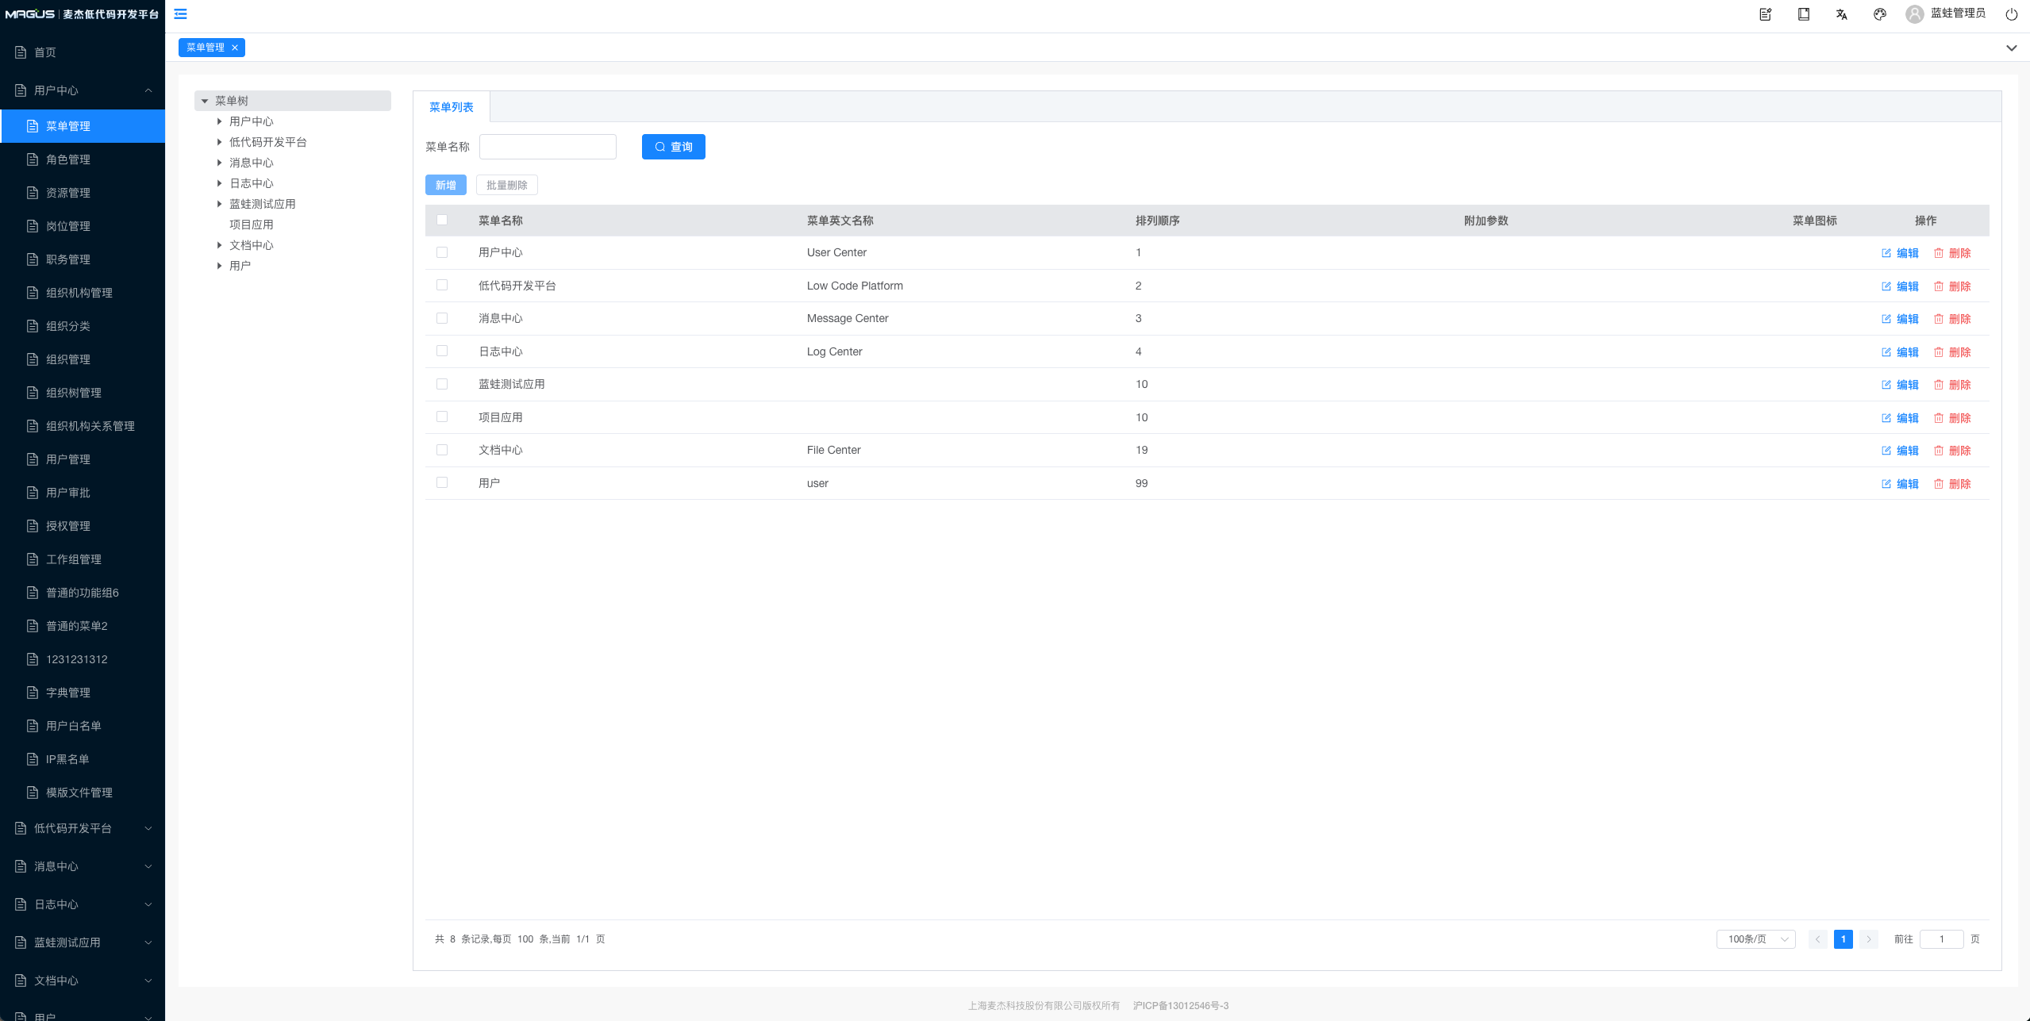Delete the 项目应用 row

click(1952, 418)
